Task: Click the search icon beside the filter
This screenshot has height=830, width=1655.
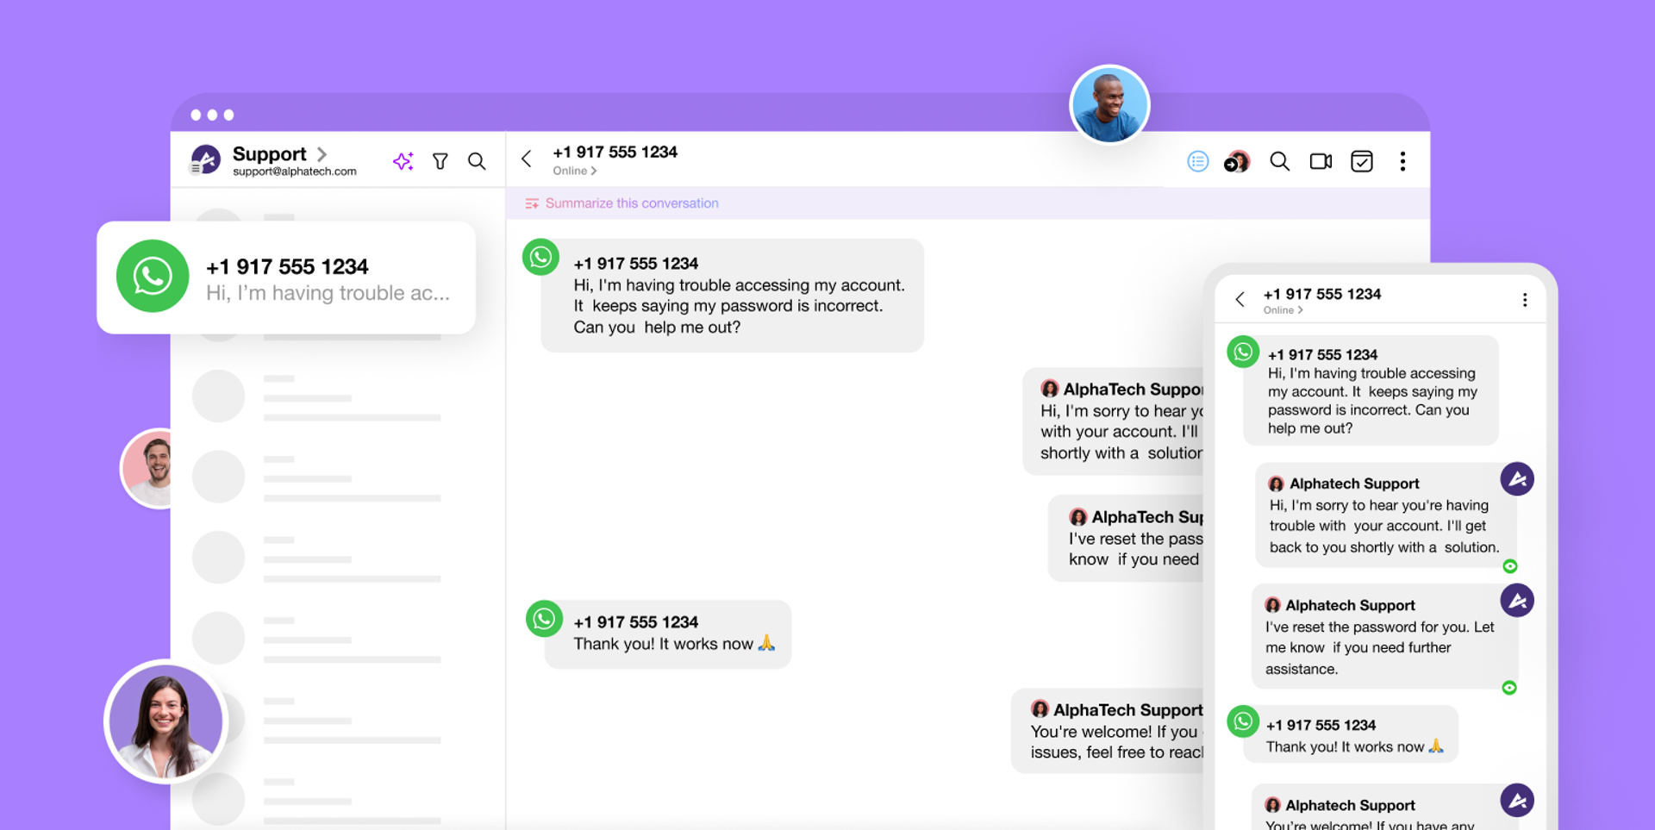Action: (477, 161)
